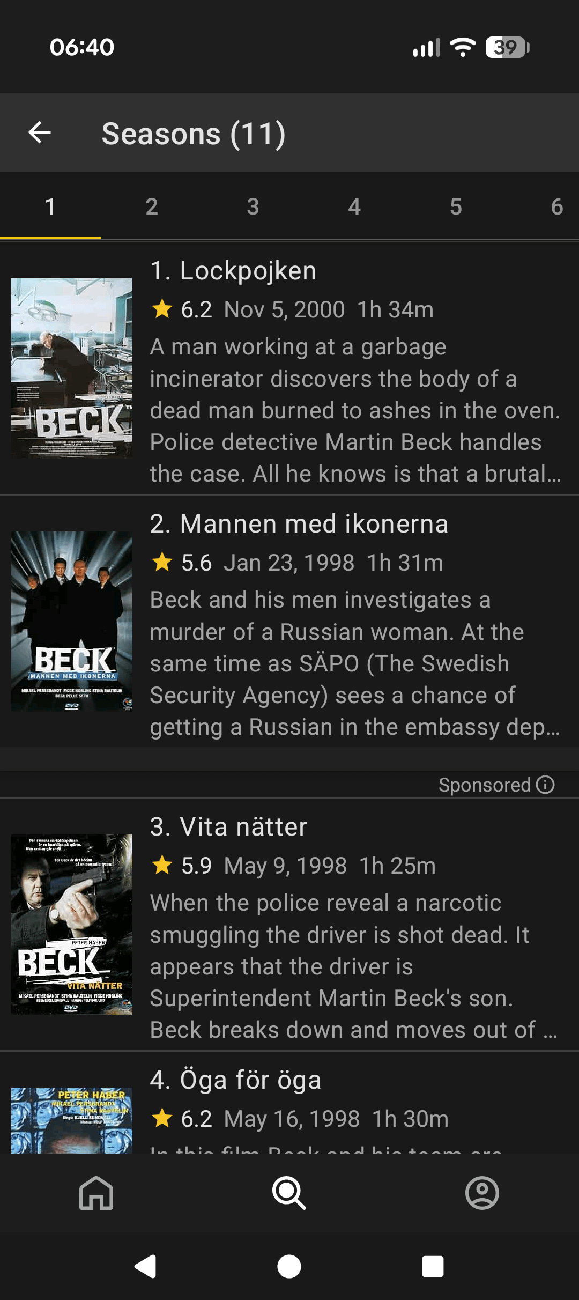Switch to season 3 tab
This screenshot has width=579, height=1300.
(253, 206)
